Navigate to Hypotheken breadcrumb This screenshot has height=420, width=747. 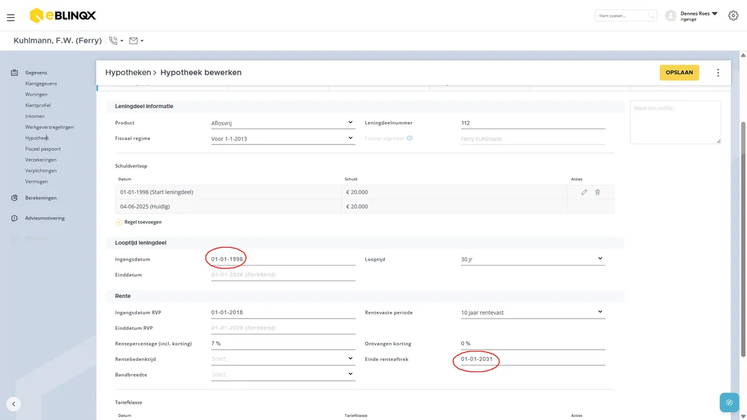(128, 73)
